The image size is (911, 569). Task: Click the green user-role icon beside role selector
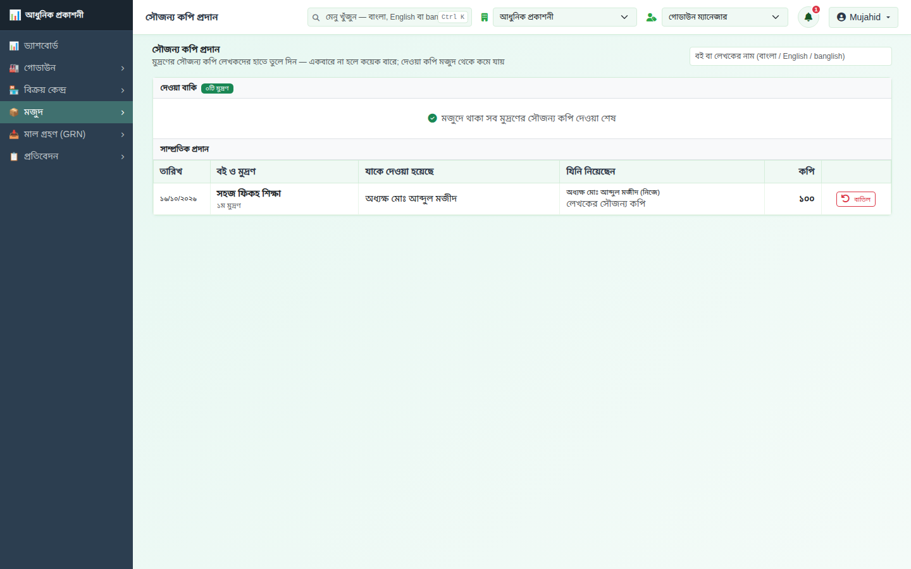(651, 17)
